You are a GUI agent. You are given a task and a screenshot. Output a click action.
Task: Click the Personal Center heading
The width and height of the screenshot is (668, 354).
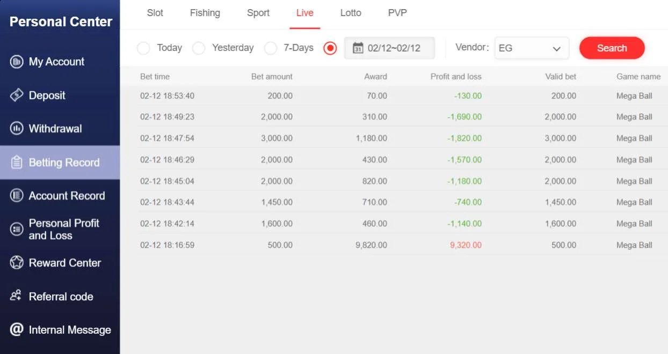pos(61,22)
